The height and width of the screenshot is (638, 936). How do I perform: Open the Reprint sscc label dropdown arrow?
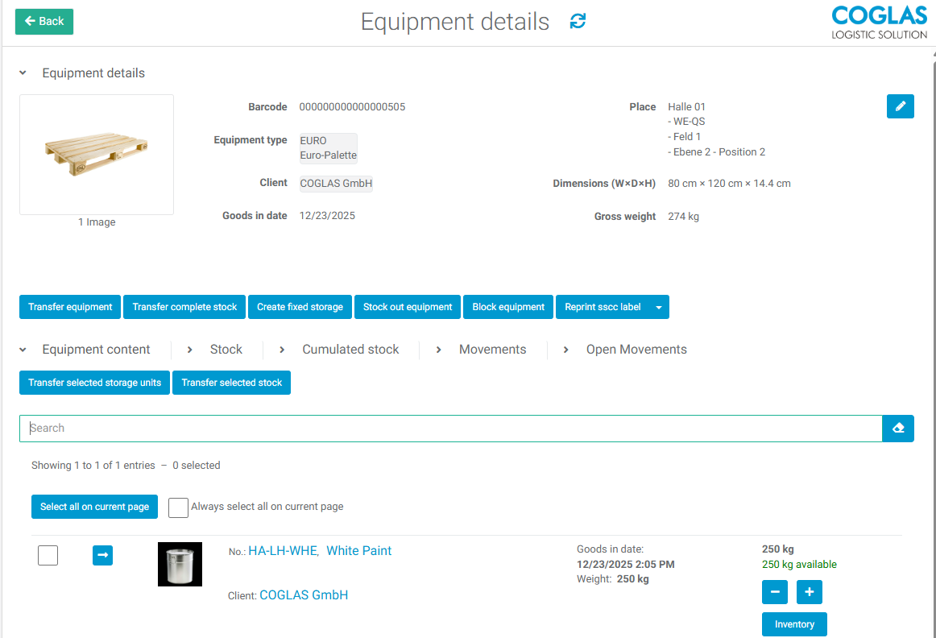coord(658,307)
